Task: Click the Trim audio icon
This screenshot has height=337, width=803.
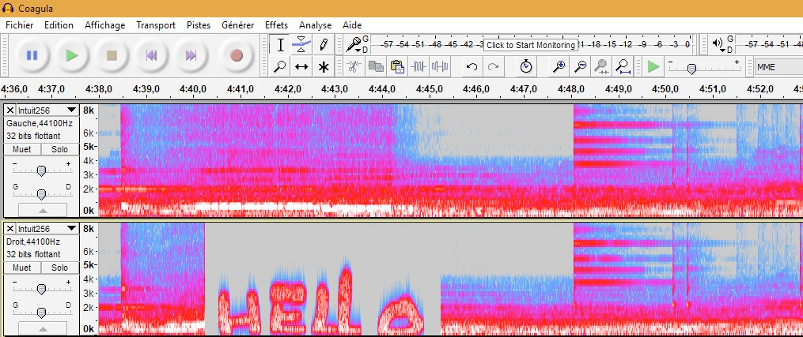Action: 419,66
